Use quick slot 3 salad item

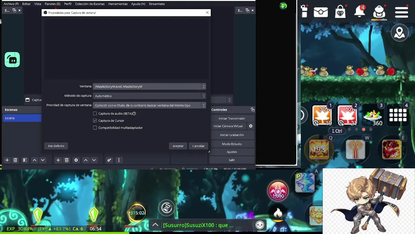pos(373,116)
